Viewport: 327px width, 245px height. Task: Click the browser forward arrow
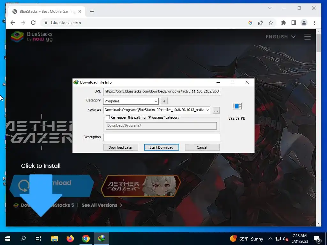pyautogui.click(x=23, y=23)
